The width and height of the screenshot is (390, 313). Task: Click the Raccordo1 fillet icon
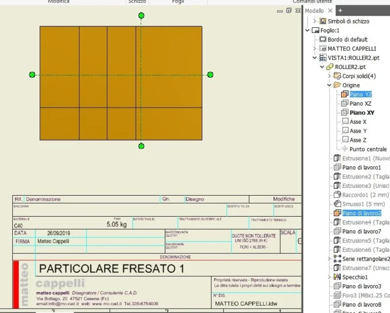[337, 195]
